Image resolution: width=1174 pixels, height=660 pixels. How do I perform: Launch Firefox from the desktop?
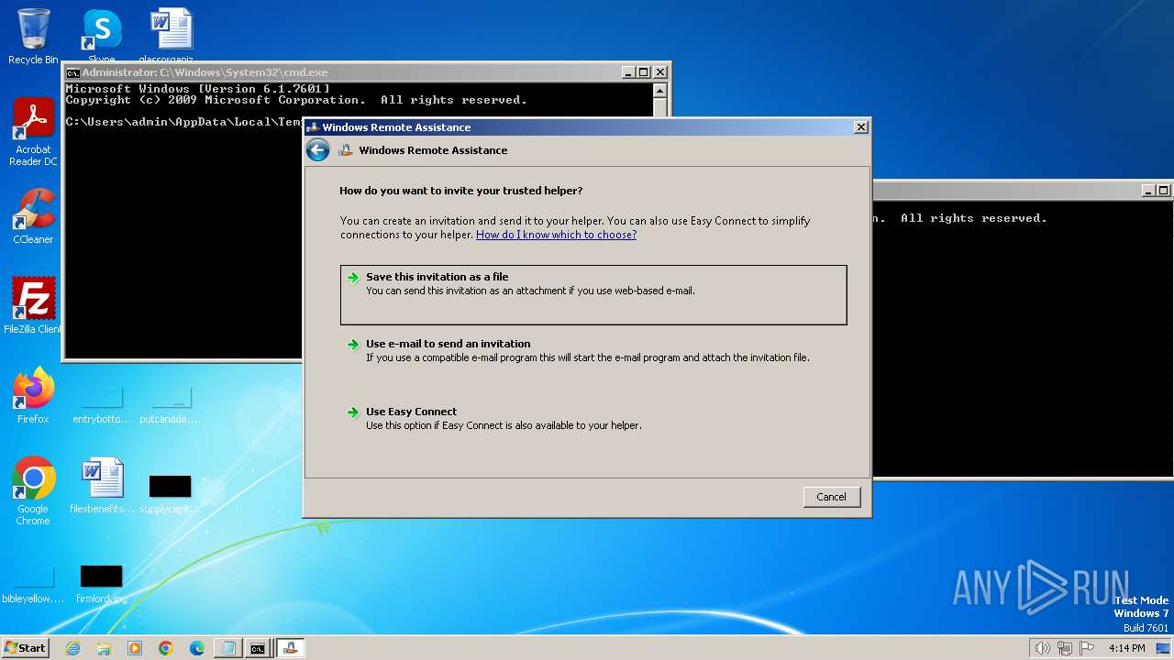coord(33,396)
